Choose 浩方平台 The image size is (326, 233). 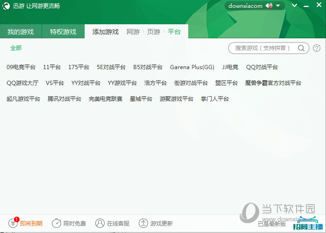click(156, 83)
